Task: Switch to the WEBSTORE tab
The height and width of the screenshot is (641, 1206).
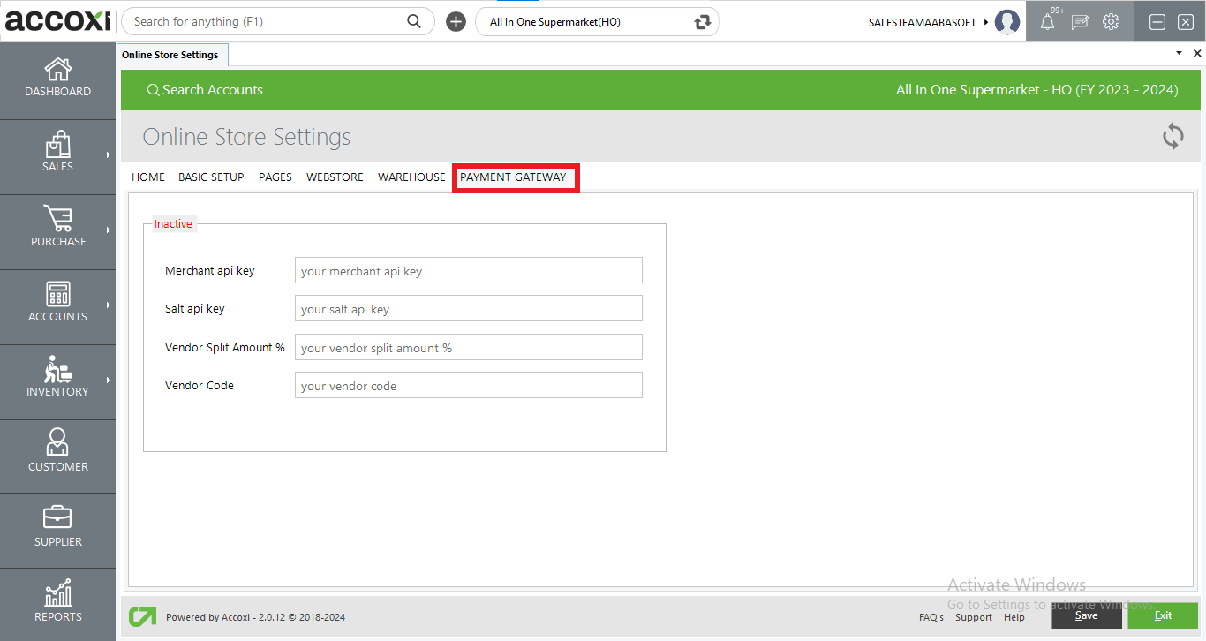Action: click(x=335, y=177)
